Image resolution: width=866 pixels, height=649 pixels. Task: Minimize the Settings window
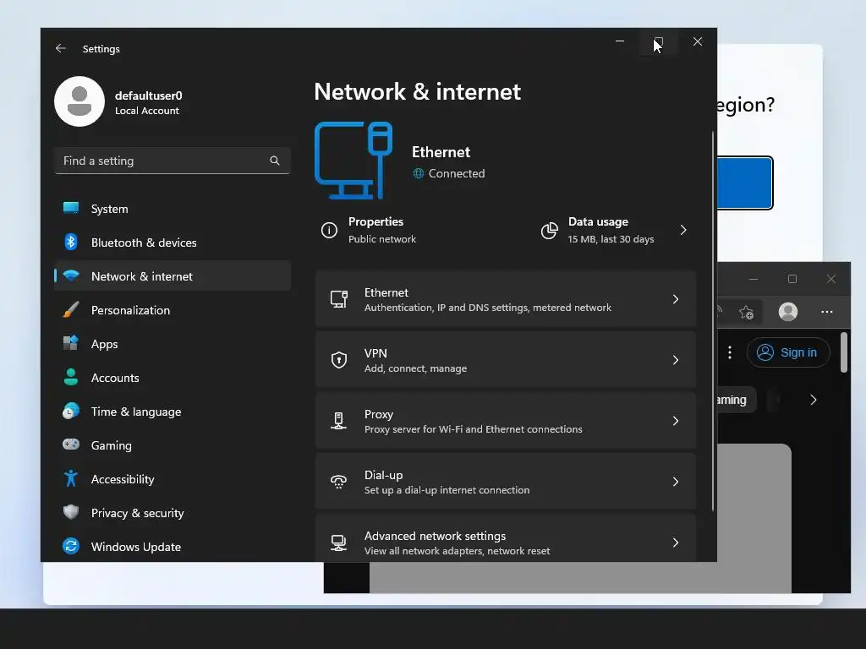click(x=620, y=41)
